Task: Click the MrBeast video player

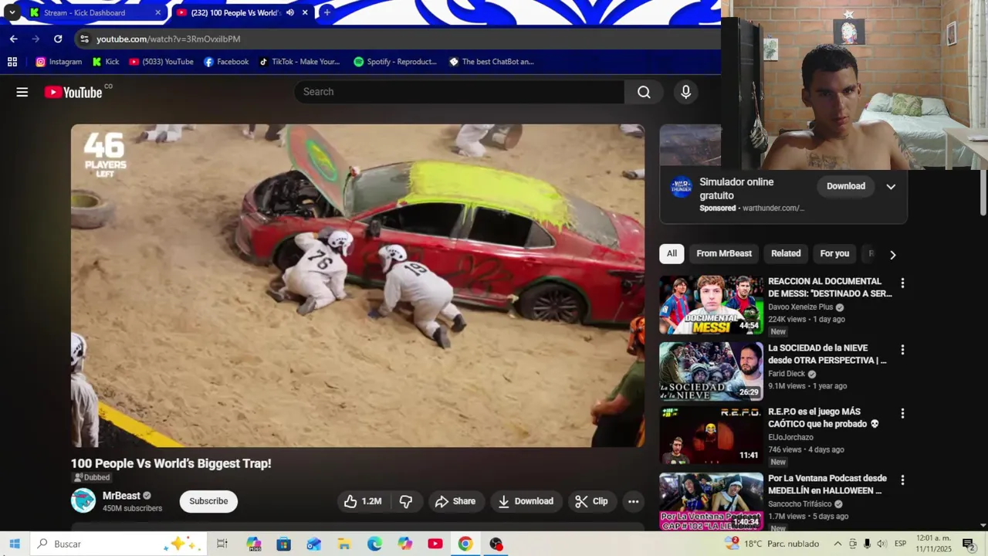Action: tap(357, 286)
